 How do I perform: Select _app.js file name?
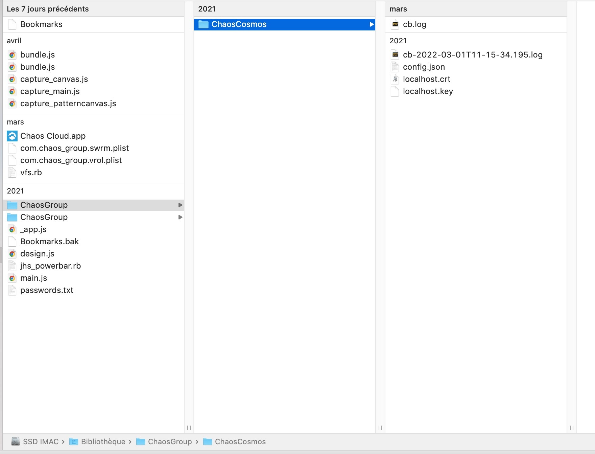33,229
